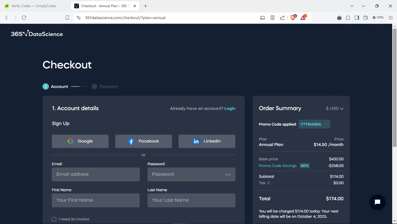
Task: Share this page with the share icon
Action: (x=282, y=18)
